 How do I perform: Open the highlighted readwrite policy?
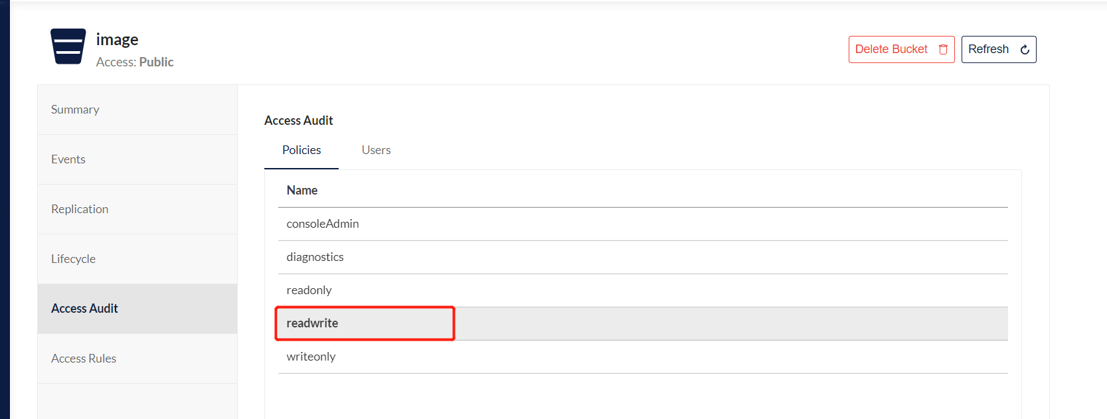click(312, 323)
